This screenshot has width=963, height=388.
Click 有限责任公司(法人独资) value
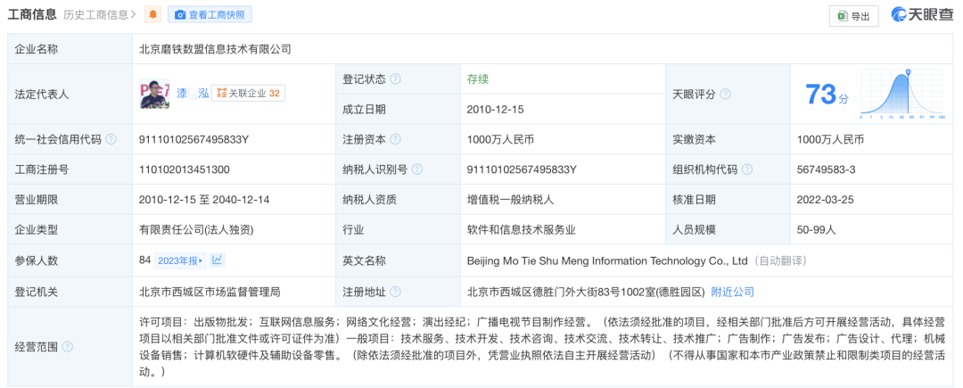point(196,230)
